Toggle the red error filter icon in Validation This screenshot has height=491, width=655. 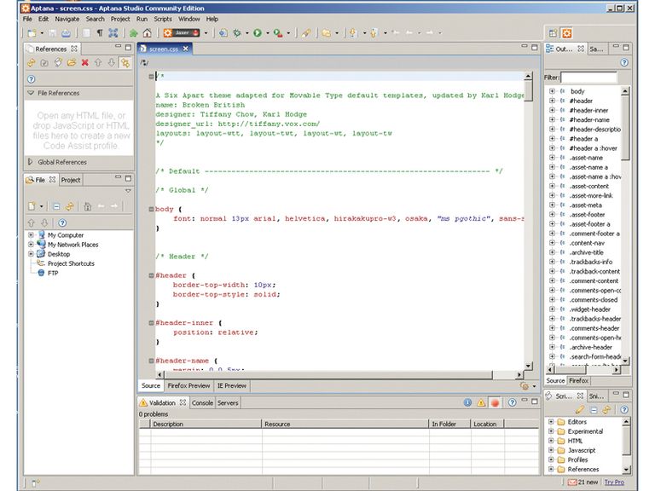point(495,402)
